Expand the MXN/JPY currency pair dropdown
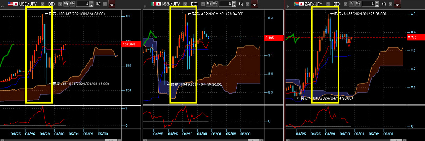Image resolution: width=425 pixels, height=141 pixels. [x=185, y=4]
